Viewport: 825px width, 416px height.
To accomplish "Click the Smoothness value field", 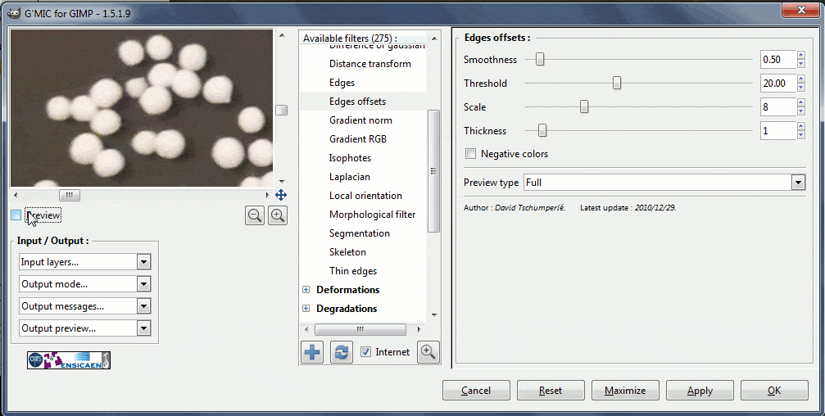I will pyautogui.click(x=778, y=60).
